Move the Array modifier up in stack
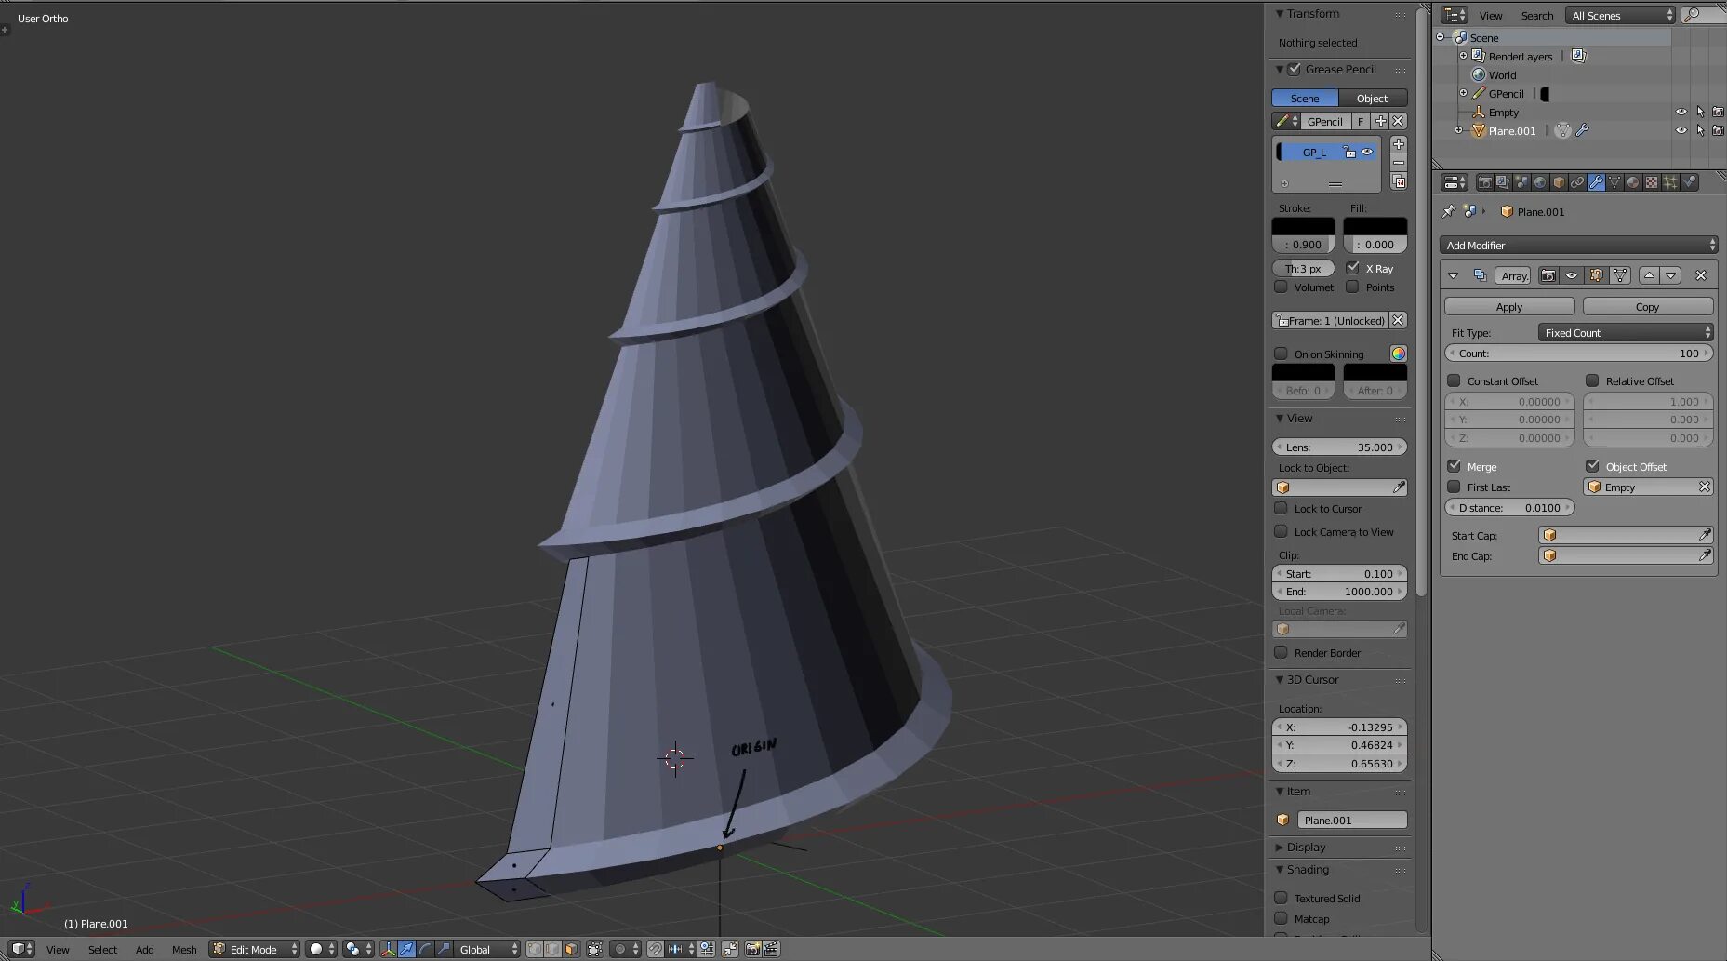Screen dimensions: 1727x961 (x=1649, y=275)
